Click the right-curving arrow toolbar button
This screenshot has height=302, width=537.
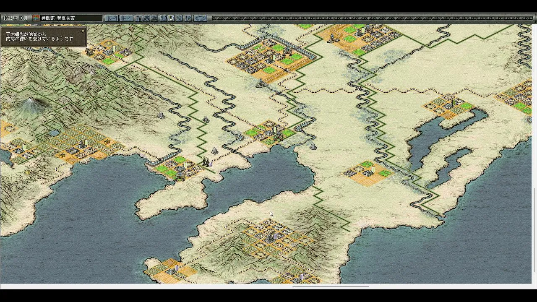tap(126, 18)
